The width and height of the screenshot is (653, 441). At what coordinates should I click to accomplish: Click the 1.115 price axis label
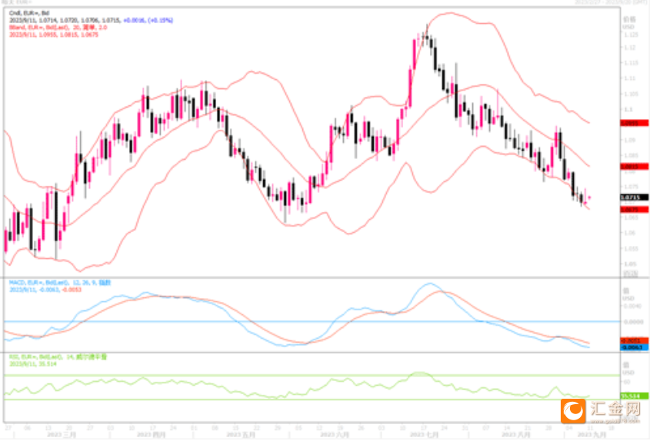[x=631, y=63]
